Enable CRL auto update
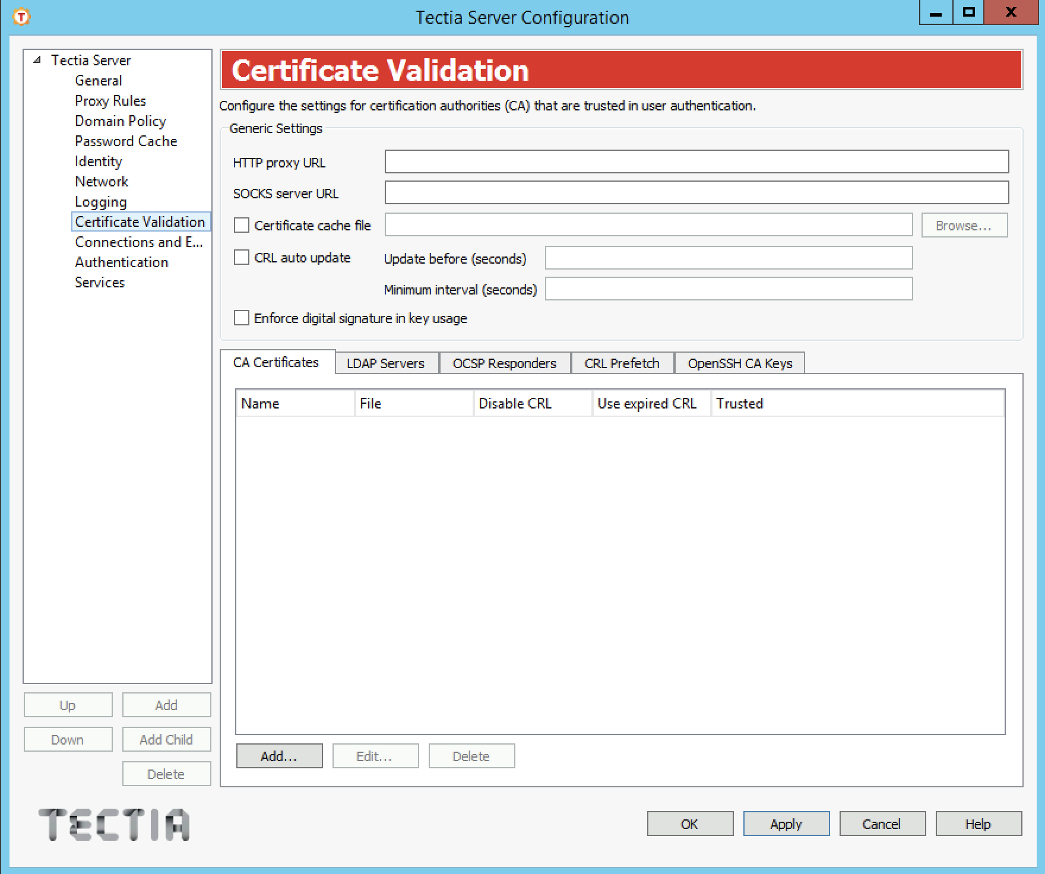This screenshot has width=1045, height=874. tap(241, 257)
